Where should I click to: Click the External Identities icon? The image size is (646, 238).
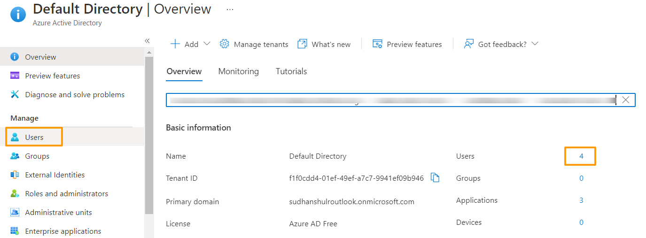pos(15,175)
